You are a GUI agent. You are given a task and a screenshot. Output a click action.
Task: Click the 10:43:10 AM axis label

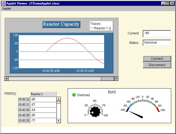(85, 71)
